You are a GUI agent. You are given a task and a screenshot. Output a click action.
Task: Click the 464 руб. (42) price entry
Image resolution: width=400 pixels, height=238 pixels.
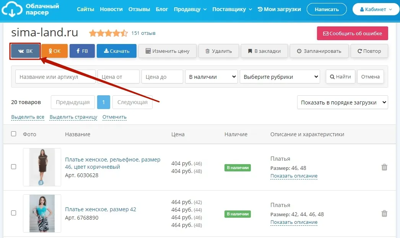[x=187, y=202]
